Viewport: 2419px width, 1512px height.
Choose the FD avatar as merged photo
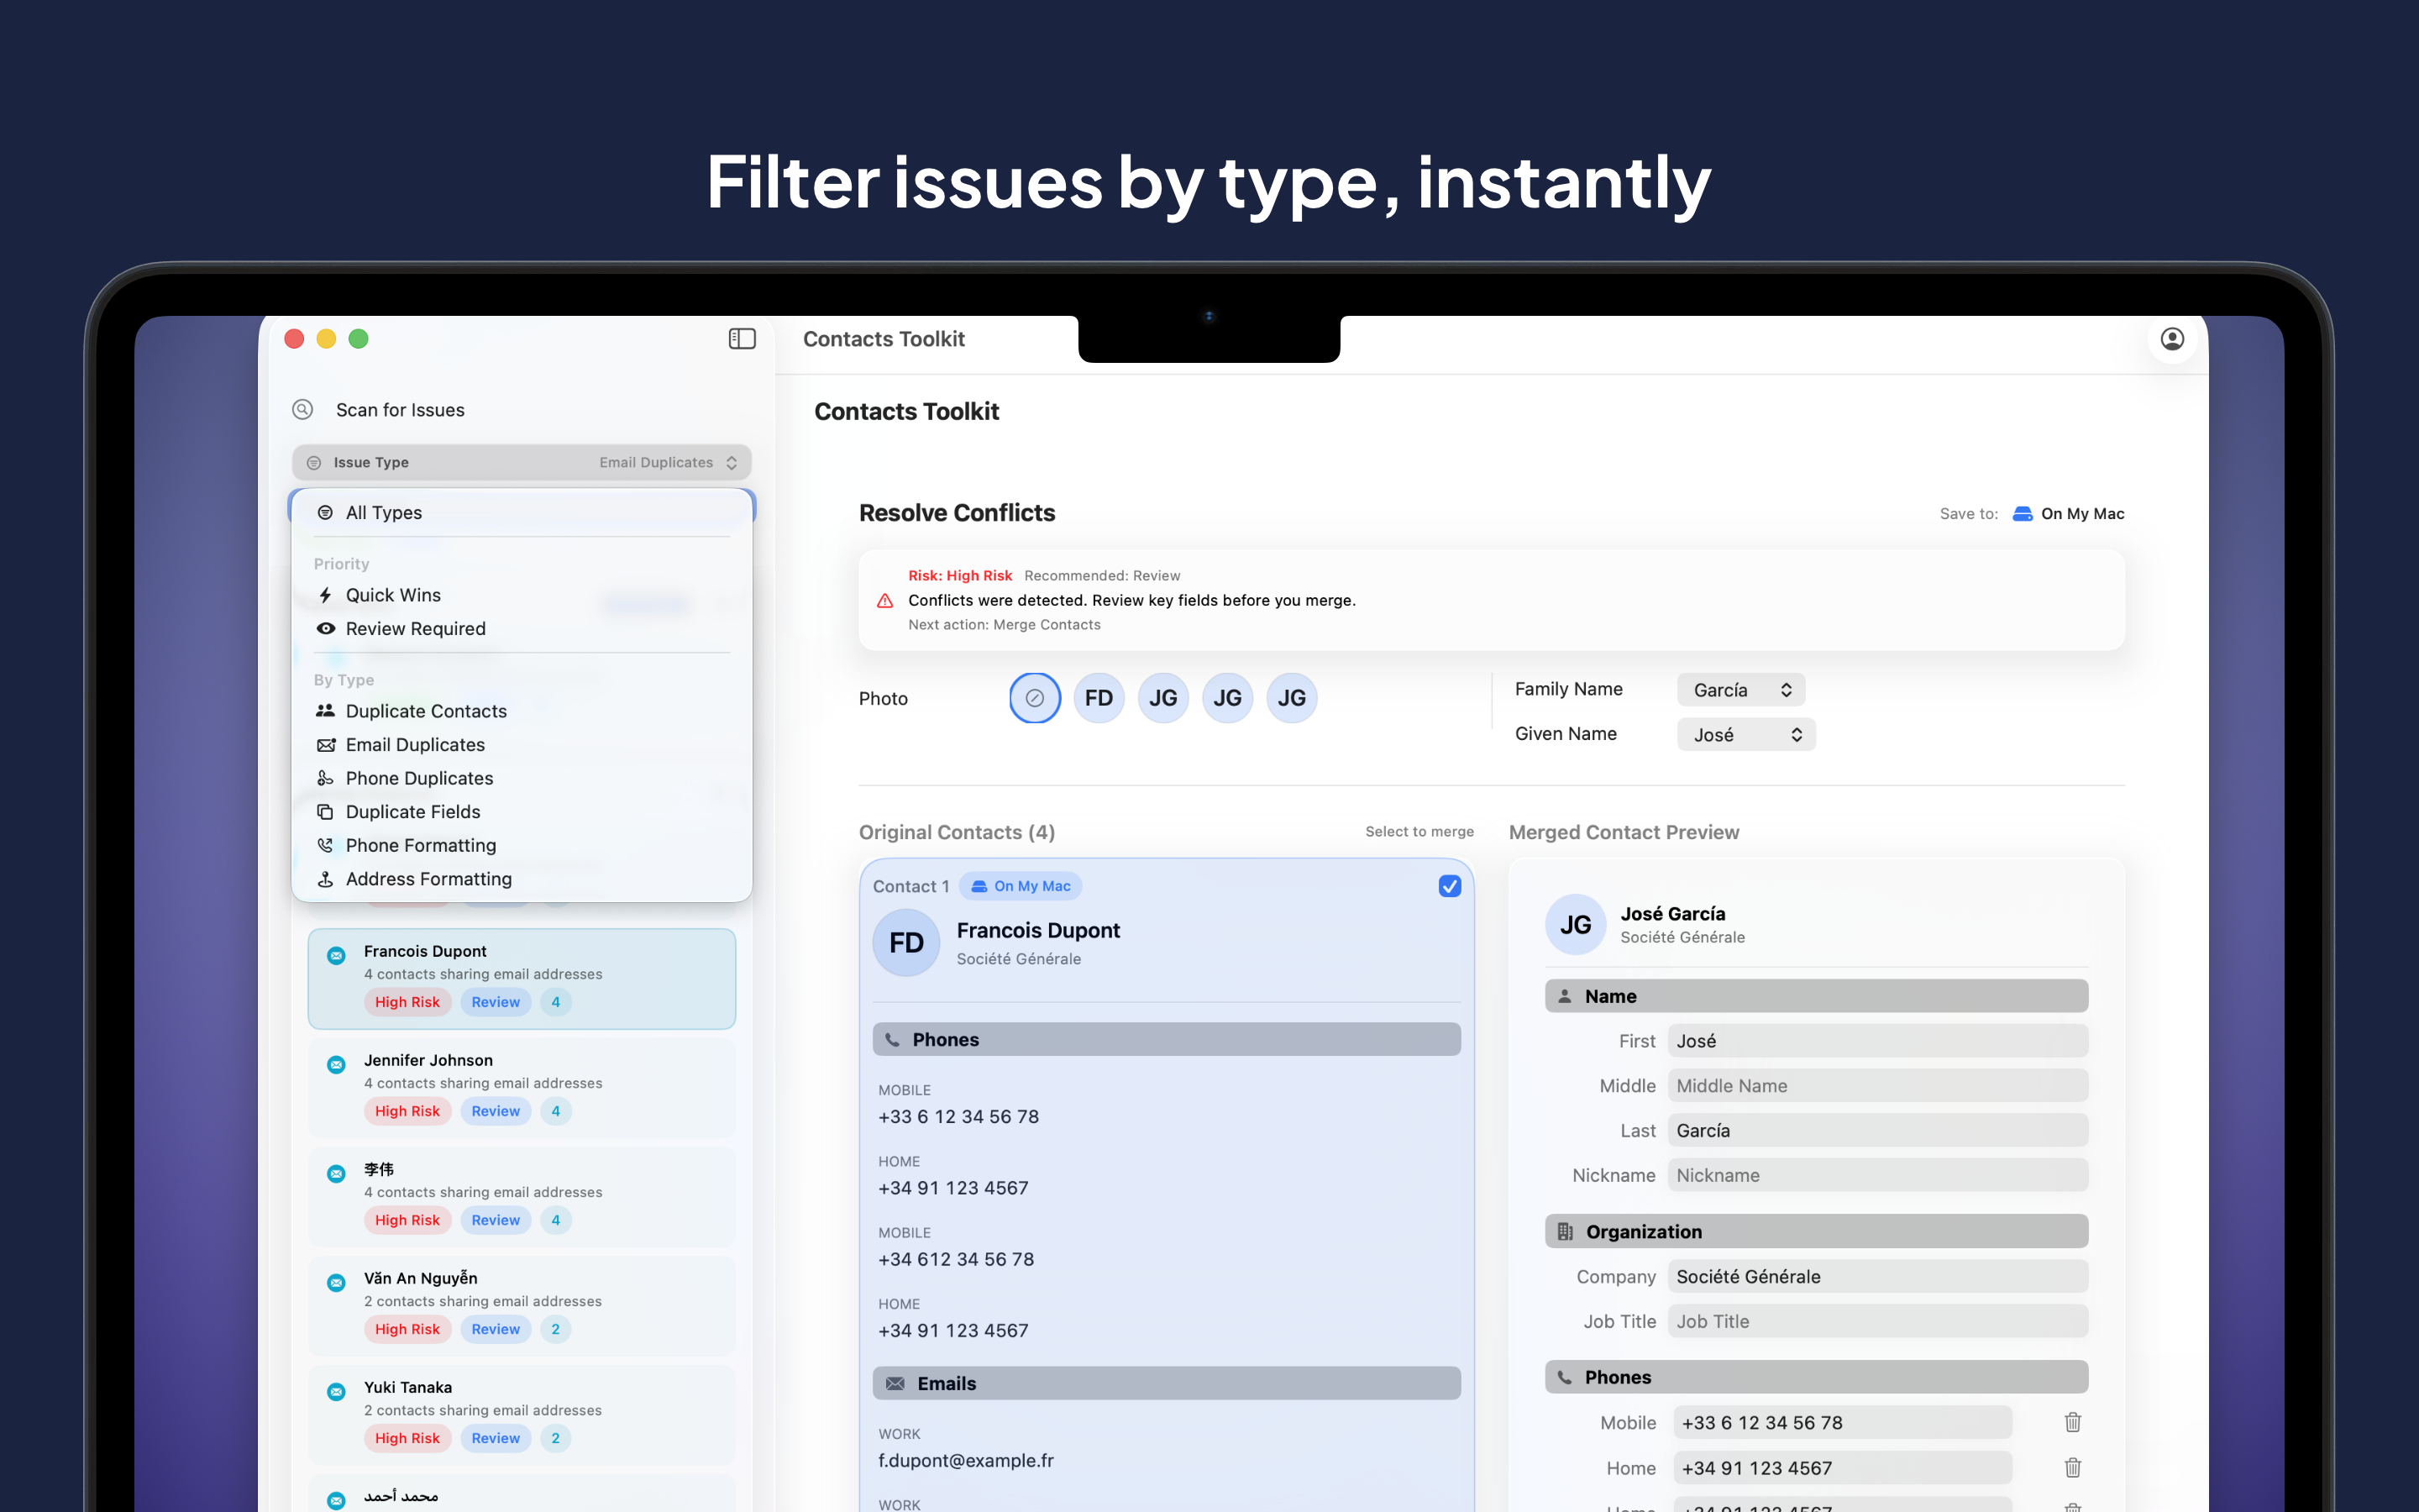click(x=1099, y=697)
